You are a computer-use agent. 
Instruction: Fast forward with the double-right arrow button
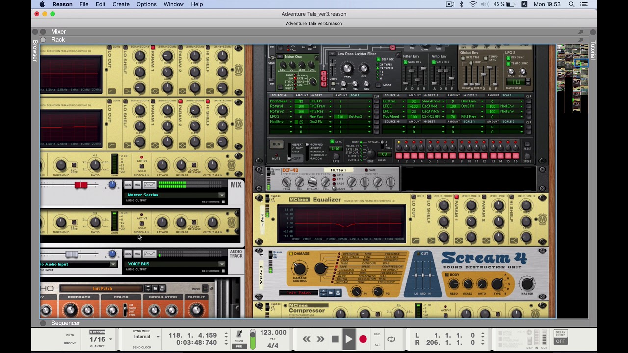(x=320, y=339)
